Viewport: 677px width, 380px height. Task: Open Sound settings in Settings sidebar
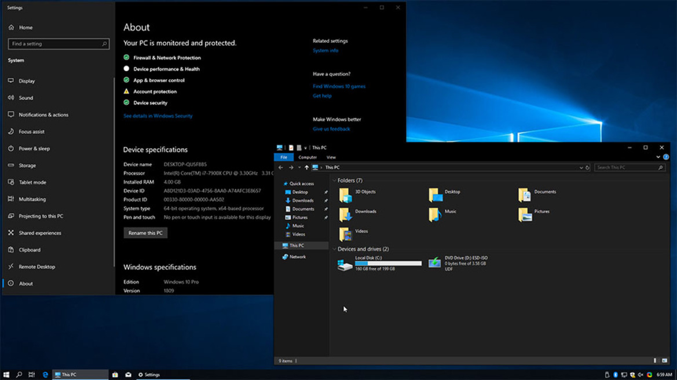(26, 98)
